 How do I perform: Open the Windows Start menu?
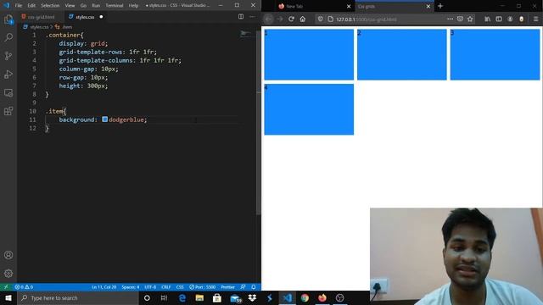[8, 297]
